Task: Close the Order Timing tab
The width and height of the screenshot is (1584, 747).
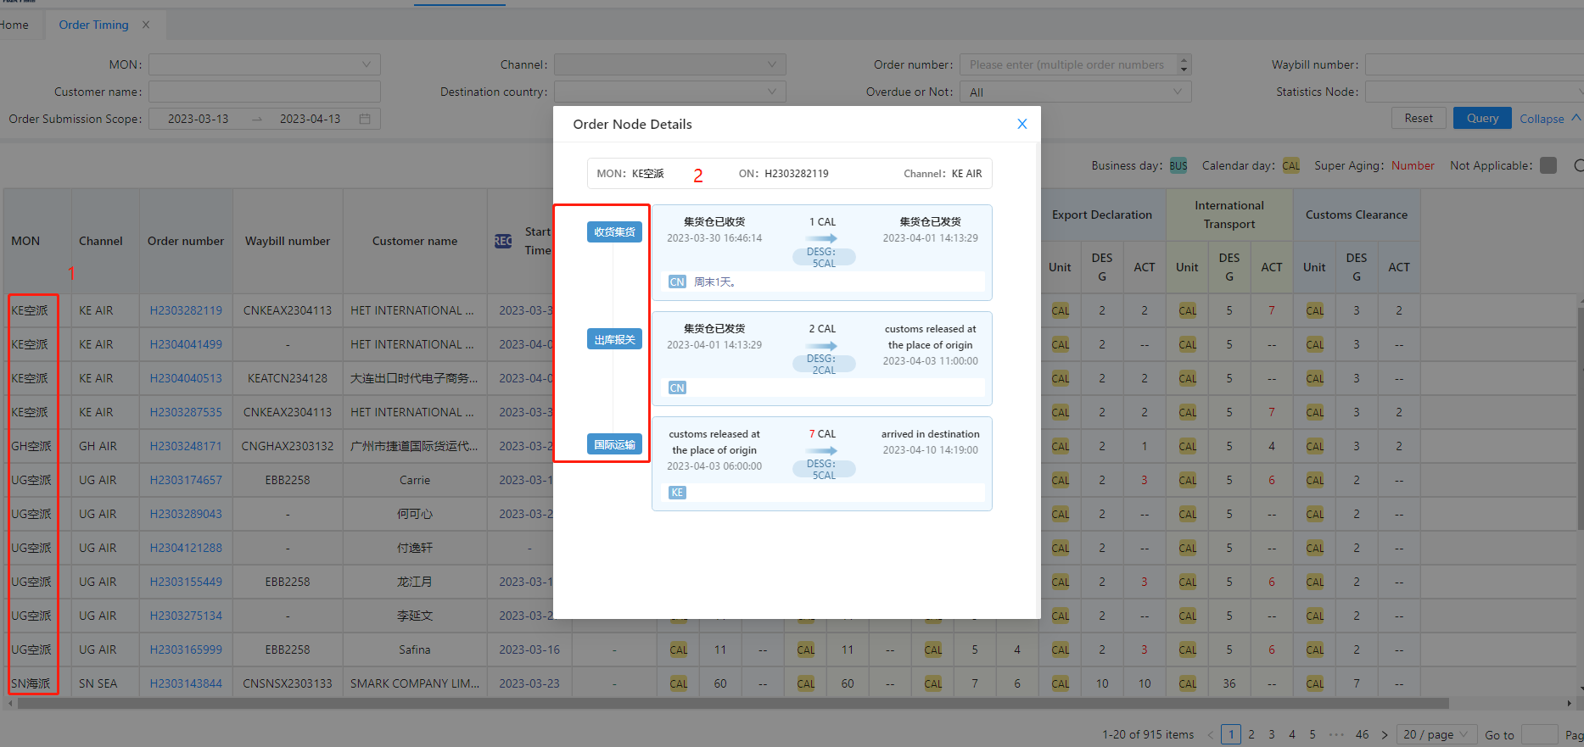Action: 146,25
